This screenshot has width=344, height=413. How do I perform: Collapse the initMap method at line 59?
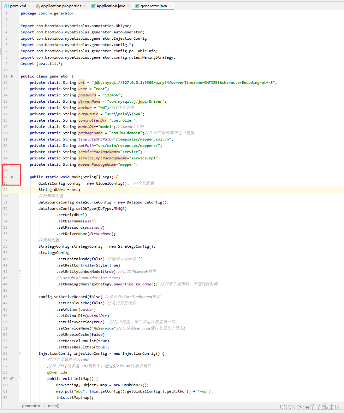[19, 379]
